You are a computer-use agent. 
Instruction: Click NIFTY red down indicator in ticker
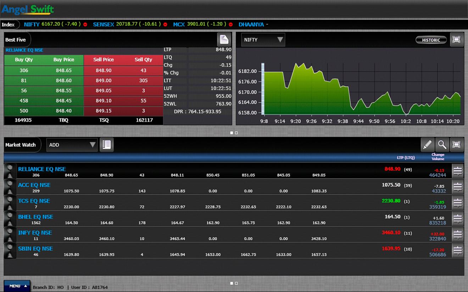pos(85,24)
